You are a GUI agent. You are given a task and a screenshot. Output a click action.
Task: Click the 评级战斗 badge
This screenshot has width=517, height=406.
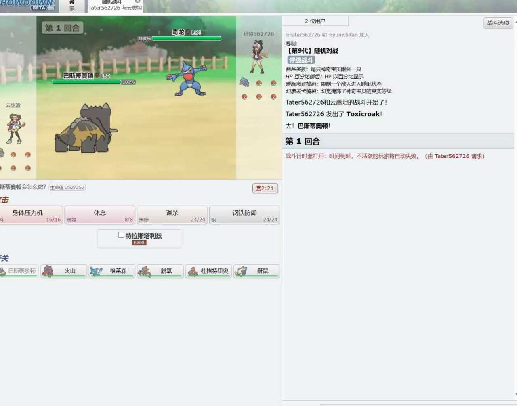tap(301, 60)
